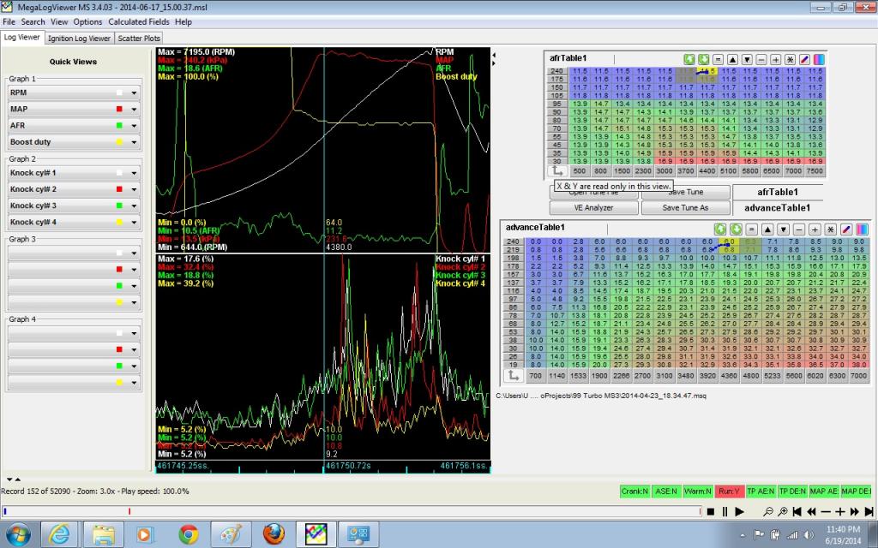Toggle the Warm:N status indicator
This screenshot has width=878, height=548.
tap(696, 491)
